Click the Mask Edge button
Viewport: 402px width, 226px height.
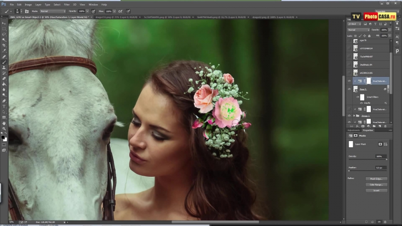point(376,179)
